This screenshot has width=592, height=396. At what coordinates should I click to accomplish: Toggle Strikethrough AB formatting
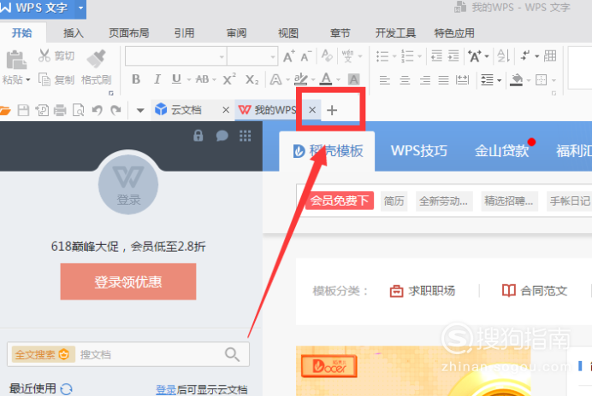point(202,79)
